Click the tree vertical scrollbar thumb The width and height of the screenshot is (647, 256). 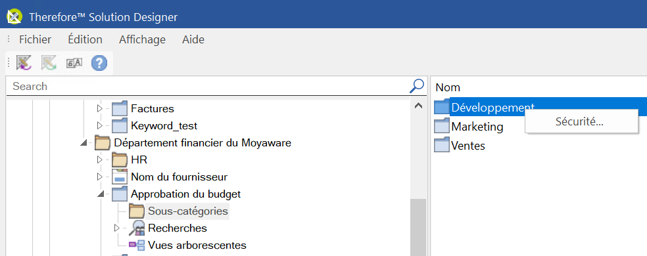tap(418, 227)
